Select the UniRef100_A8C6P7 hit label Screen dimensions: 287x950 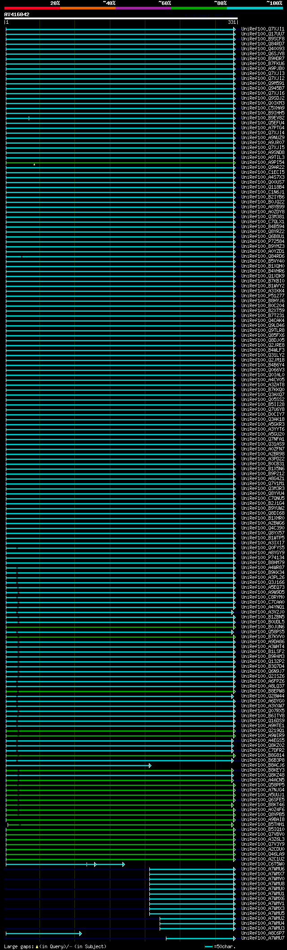point(263,933)
